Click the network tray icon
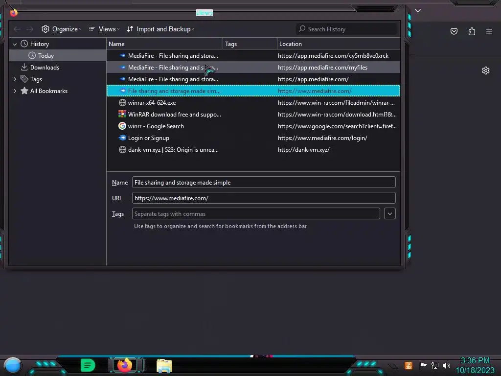Viewport: 501px width, 376px height. (435, 365)
